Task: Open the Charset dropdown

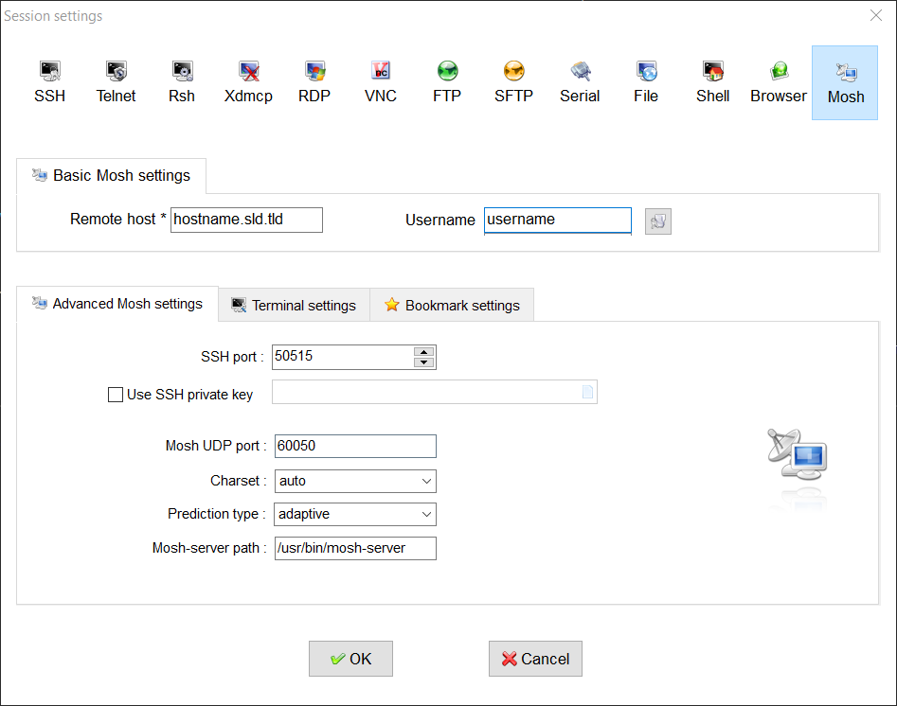Action: [x=425, y=481]
